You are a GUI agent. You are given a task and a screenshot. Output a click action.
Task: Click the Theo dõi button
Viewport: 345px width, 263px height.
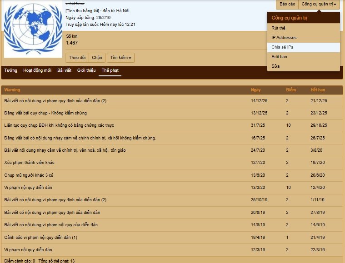[77, 58]
